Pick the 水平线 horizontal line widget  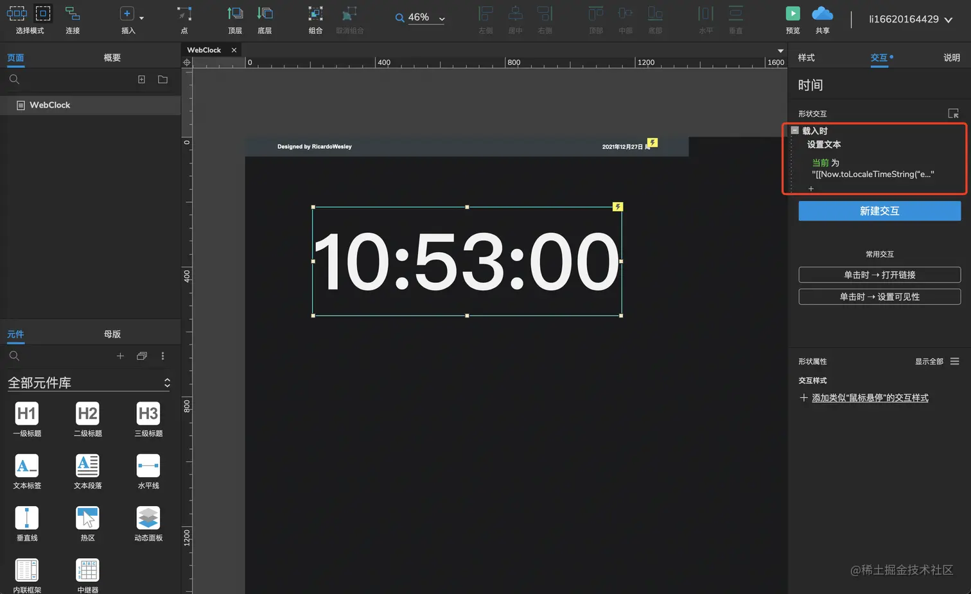[148, 471]
